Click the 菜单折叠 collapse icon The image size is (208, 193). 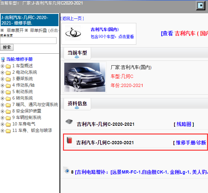tap(26, 30)
